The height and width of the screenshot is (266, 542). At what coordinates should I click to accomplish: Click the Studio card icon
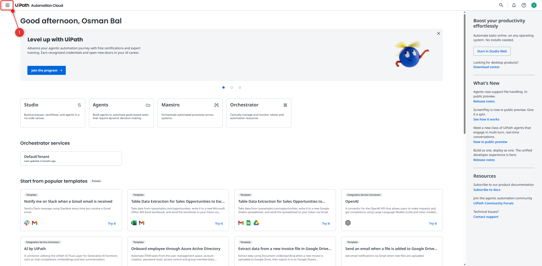tap(79, 105)
